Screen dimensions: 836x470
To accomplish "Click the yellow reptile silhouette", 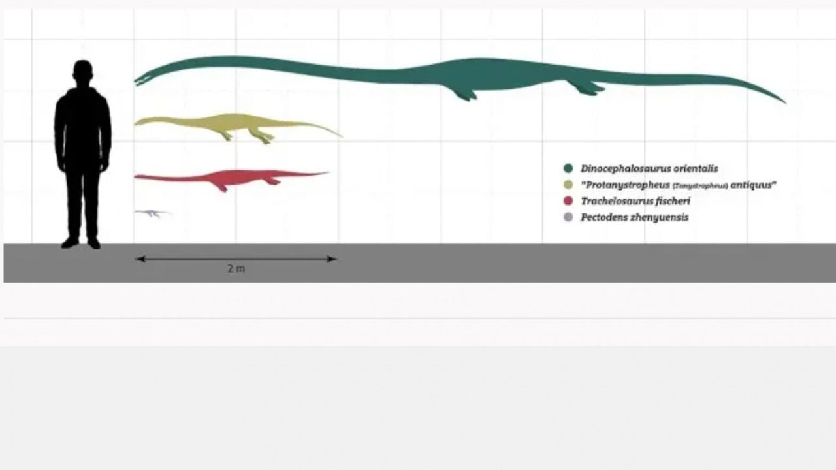I will [x=238, y=127].
